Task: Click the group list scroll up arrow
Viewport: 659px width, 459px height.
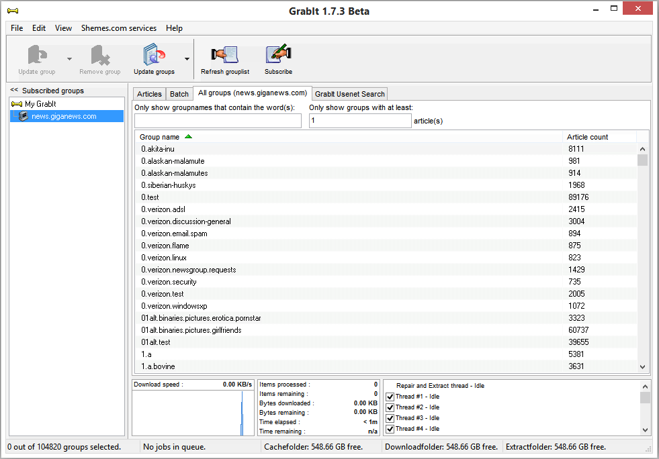Action: pyautogui.click(x=642, y=149)
